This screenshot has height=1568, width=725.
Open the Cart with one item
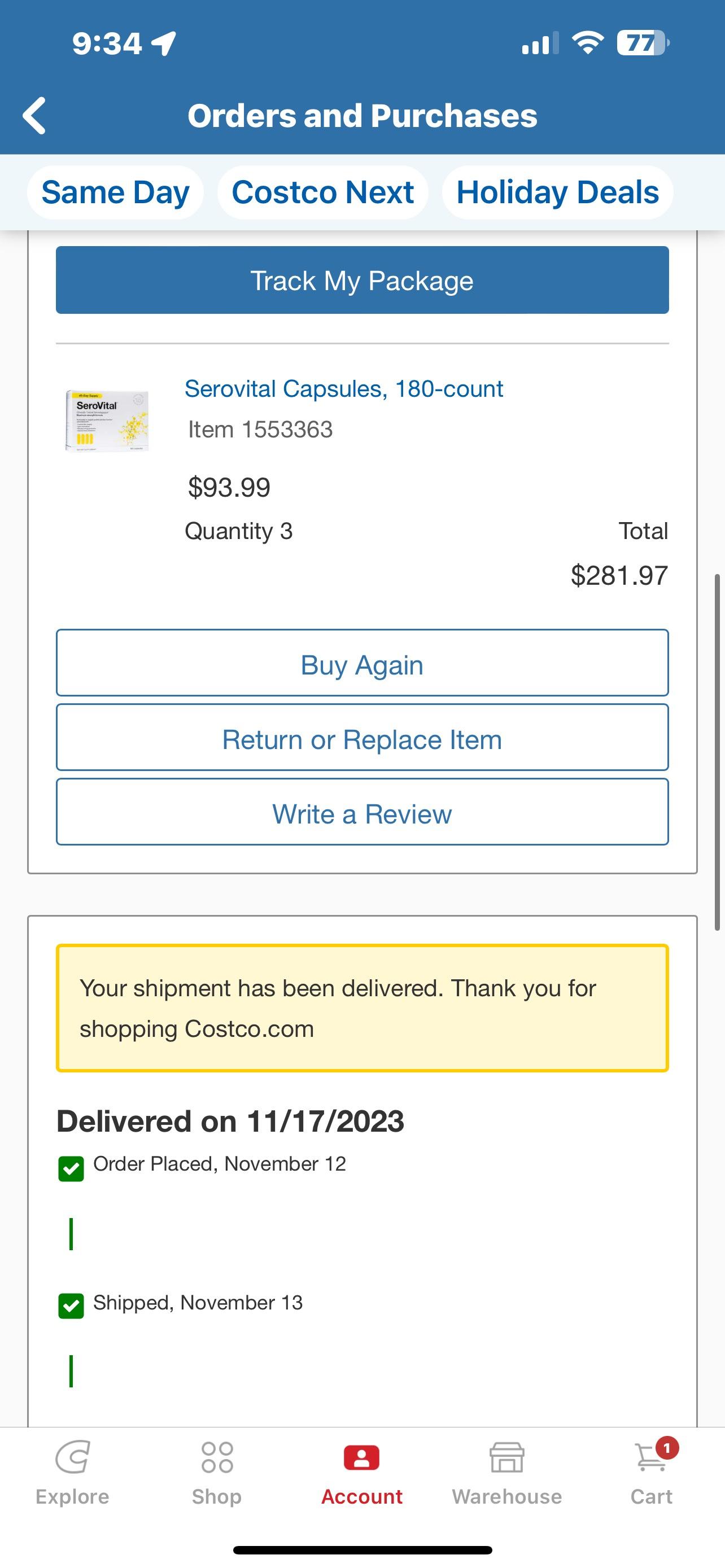tap(652, 1458)
